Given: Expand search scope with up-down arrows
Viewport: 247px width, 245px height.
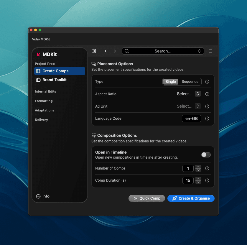Looking at the screenshot, I should pos(199,51).
